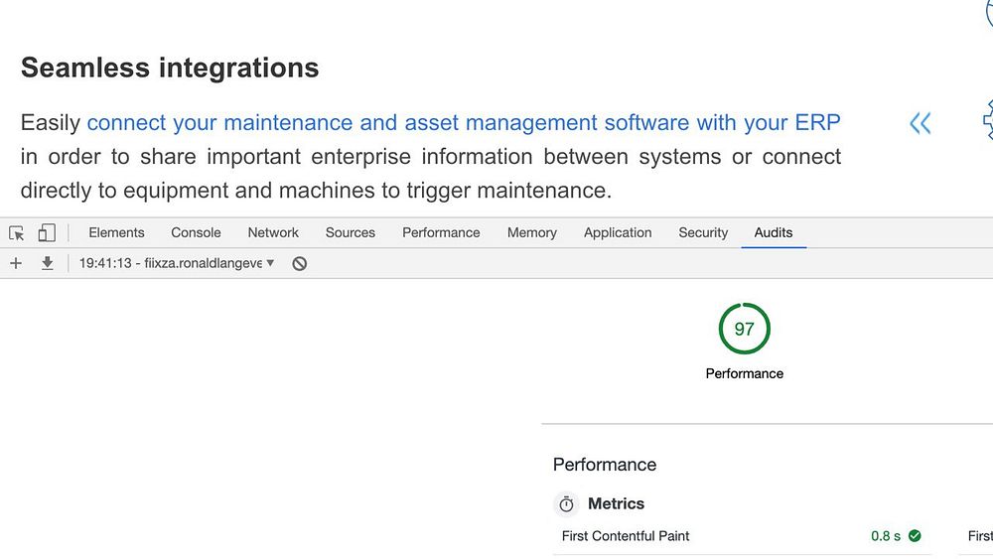
Task: Toggle the device toolbar icon
Action: pos(47,233)
